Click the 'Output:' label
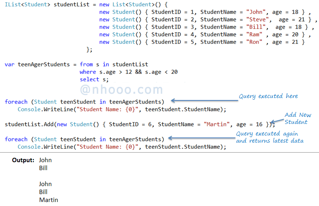 point(25,160)
